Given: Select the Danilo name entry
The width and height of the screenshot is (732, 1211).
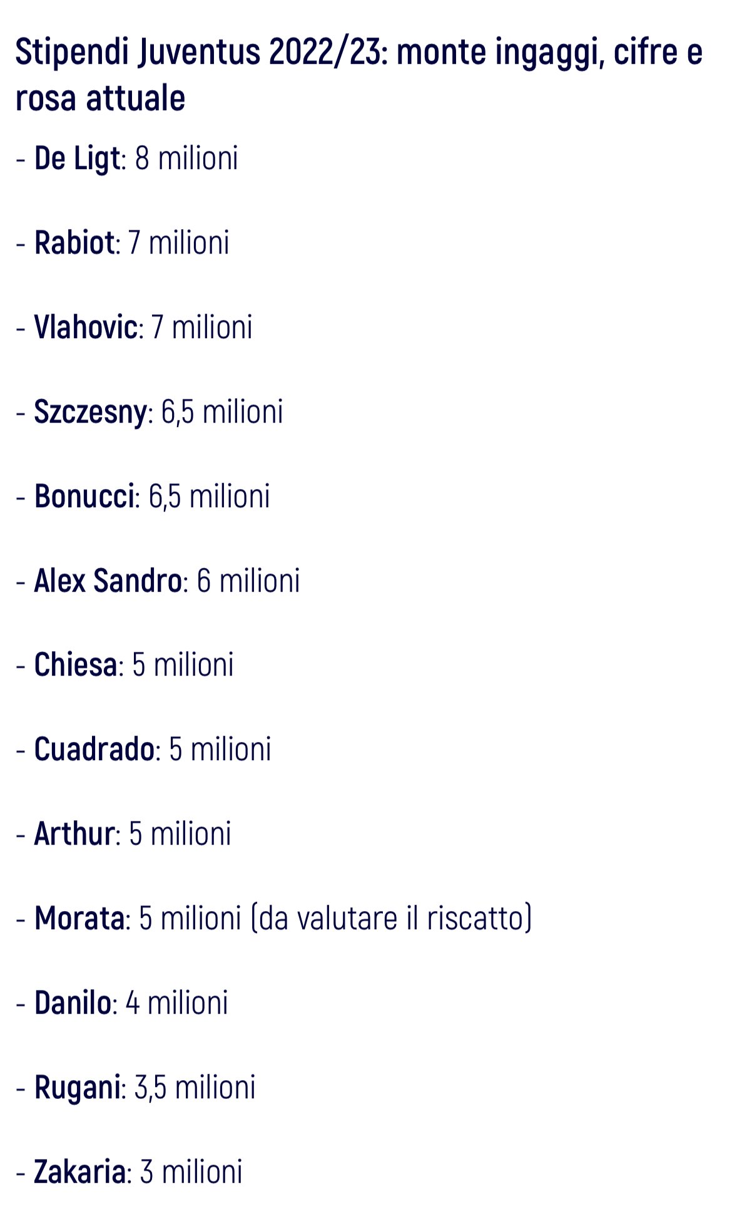Looking at the screenshot, I should (73, 1002).
